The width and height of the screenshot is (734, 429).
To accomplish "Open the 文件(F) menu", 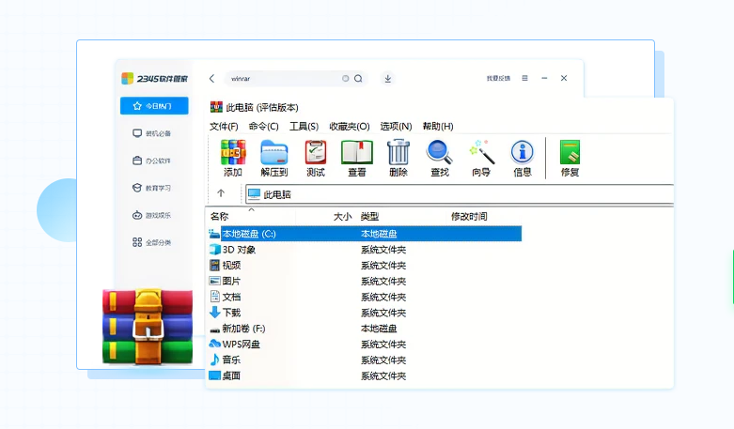I will click(224, 126).
